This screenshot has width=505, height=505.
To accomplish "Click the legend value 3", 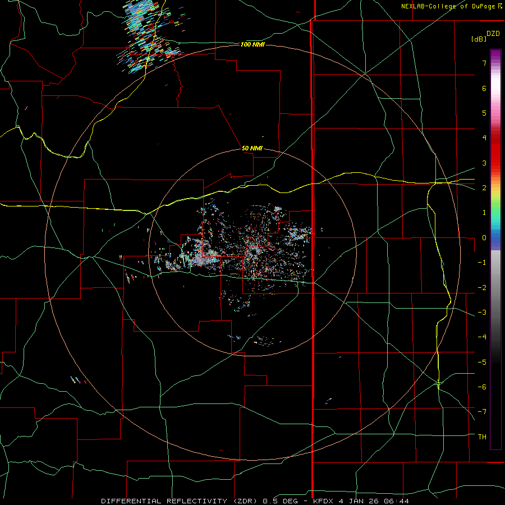I will coord(484,163).
